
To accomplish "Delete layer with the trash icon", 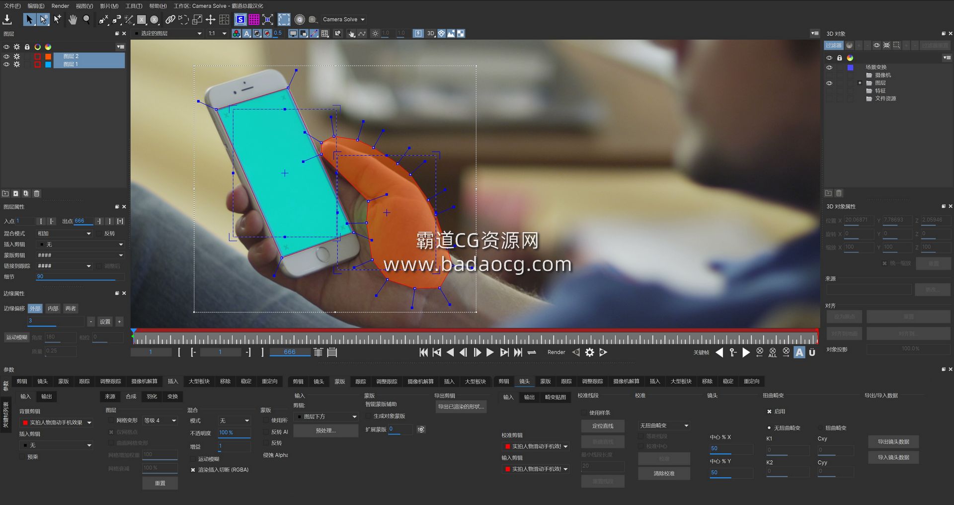I will 37,193.
